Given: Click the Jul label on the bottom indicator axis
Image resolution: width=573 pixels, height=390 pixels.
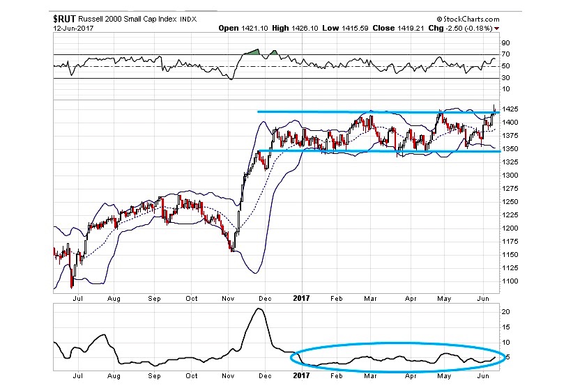Looking at the screenshot, I should tap(77, 375).
